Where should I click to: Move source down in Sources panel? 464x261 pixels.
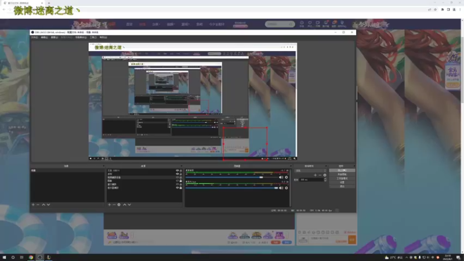click(x=129, y=205)
